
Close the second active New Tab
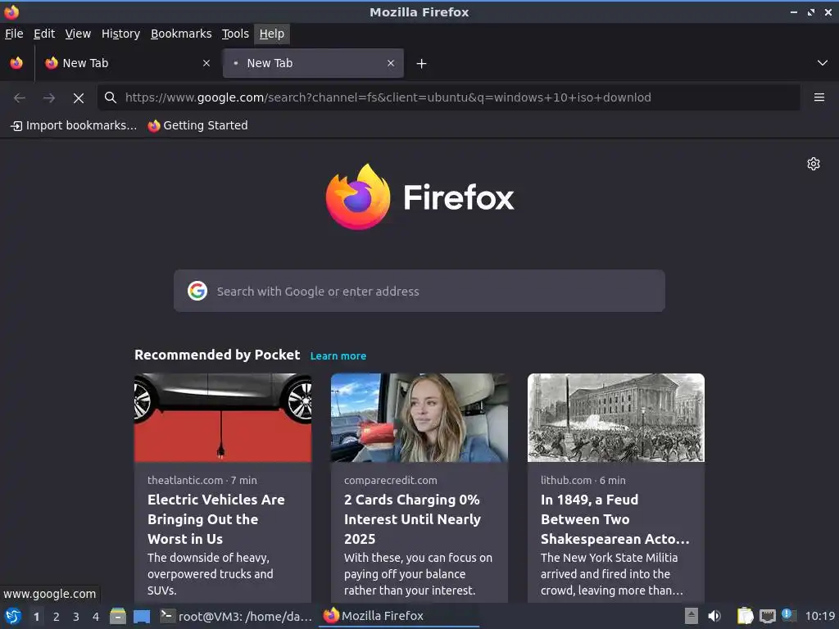click(391, 63)
